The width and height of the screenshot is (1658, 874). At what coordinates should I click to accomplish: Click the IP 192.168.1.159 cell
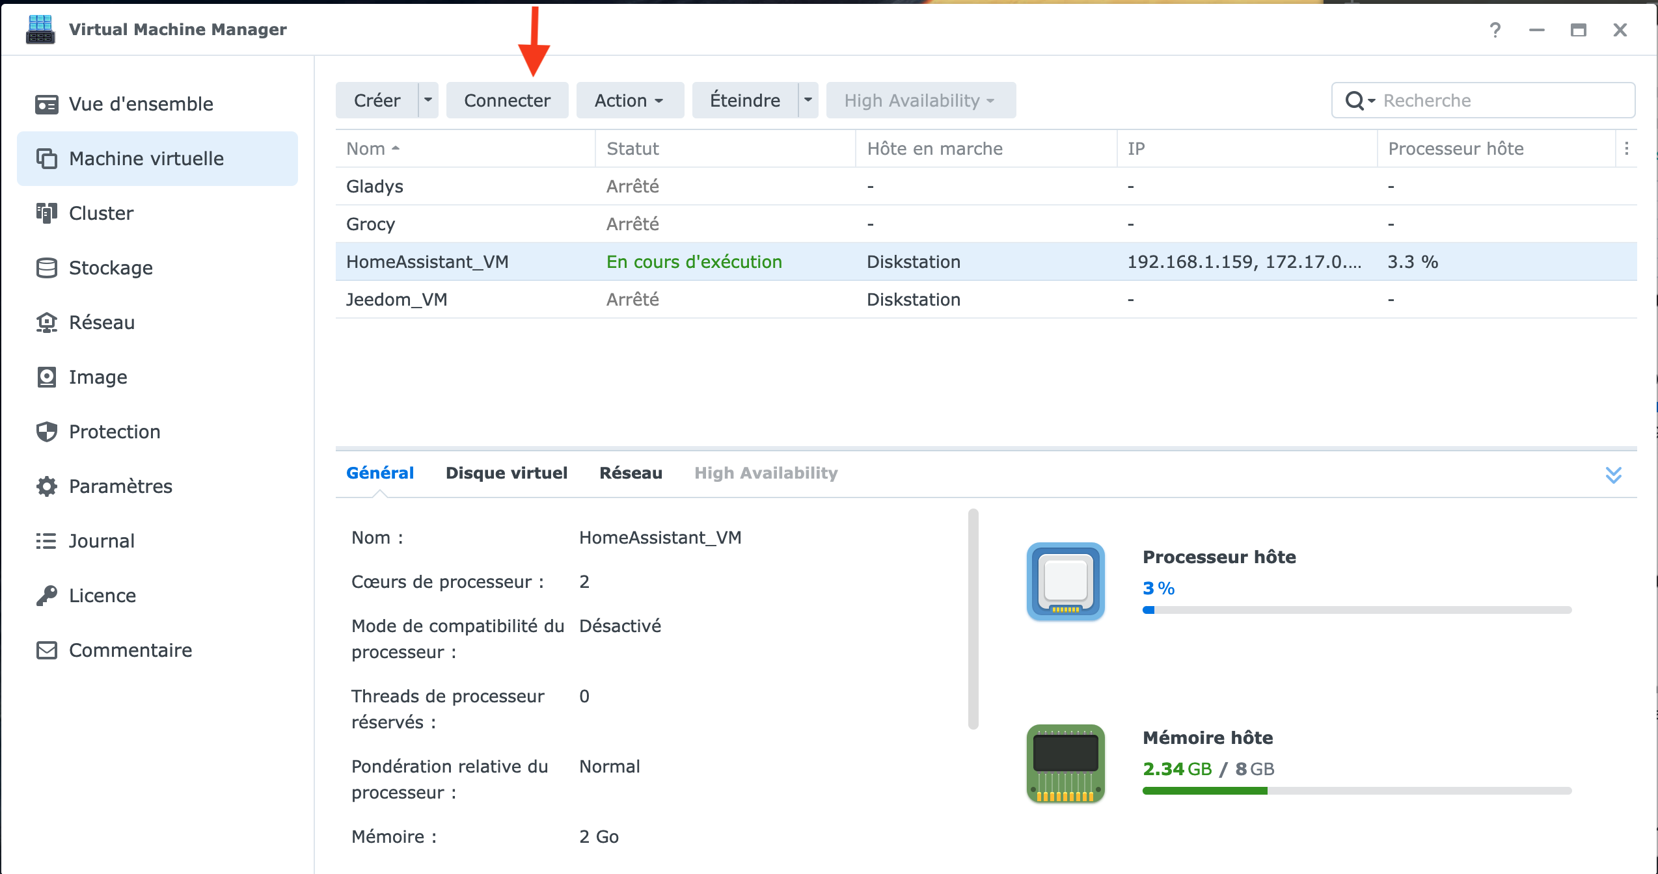pyautogui.click(x=1243, y=262)
